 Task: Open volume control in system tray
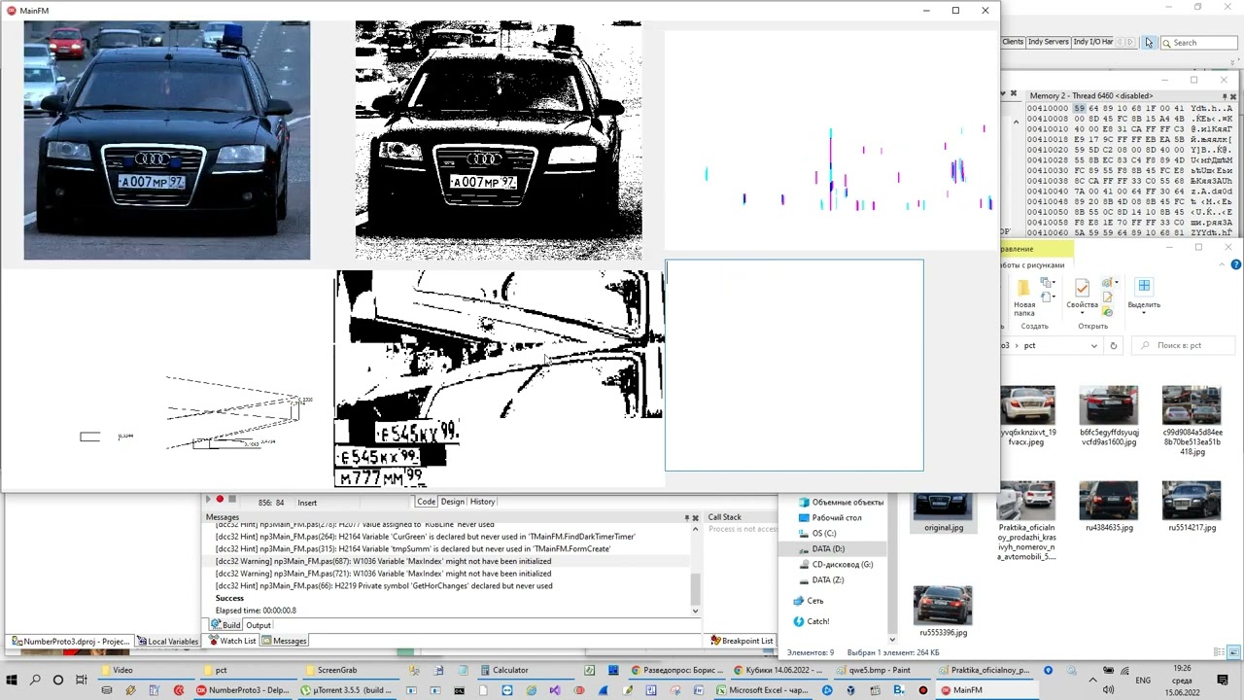pyautogui.click(x=1108, y=689)
